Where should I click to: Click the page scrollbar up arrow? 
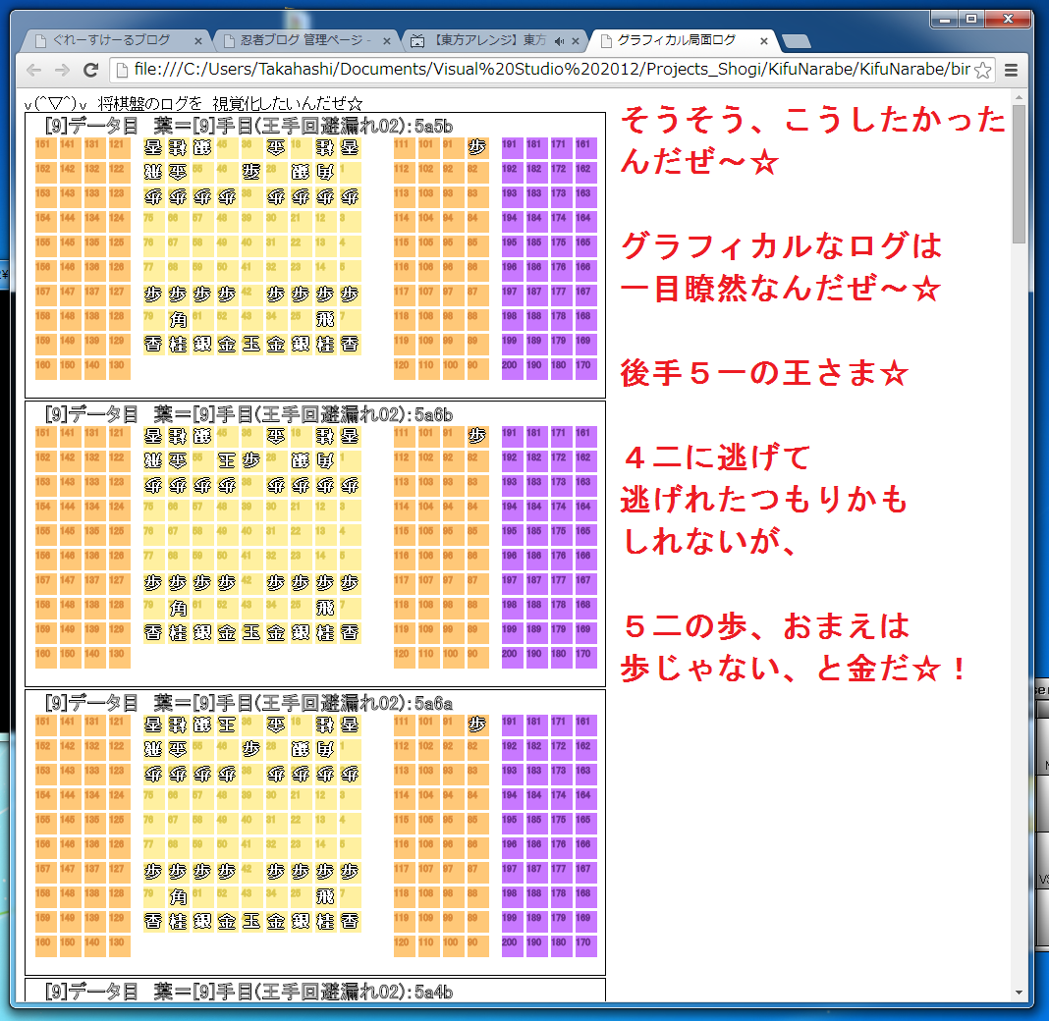point(1019,97)
